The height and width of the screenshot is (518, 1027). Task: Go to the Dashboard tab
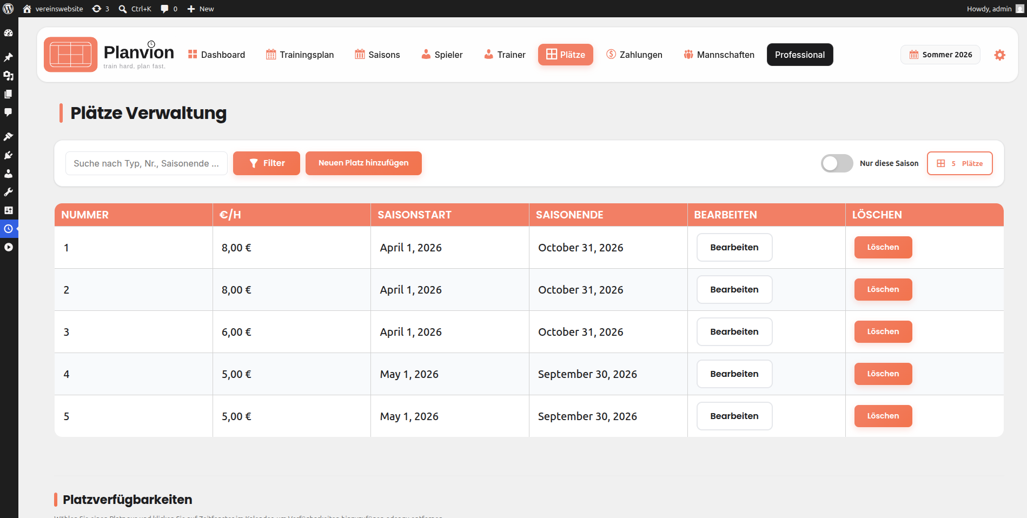216,55
